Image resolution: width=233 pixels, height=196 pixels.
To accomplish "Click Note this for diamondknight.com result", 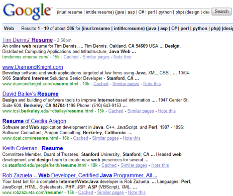I will tap(152, 84).
